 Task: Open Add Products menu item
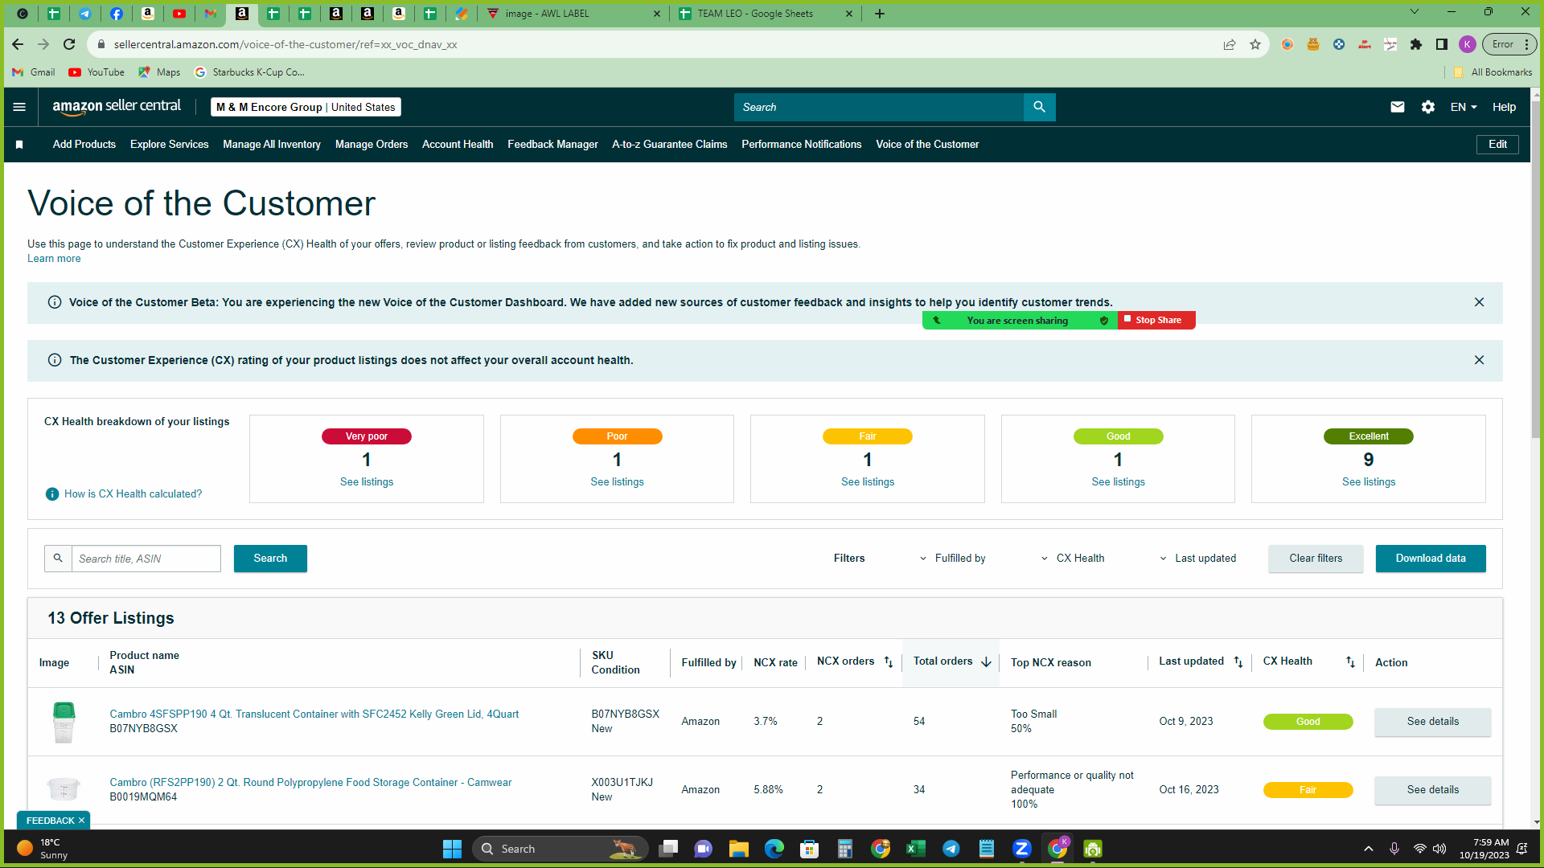tap(84, 145)
